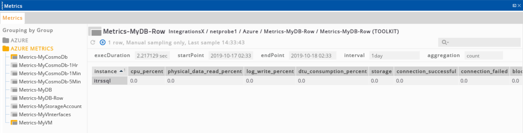This screenshot has height=133, width=523.
Task: Select Metrics-MyDB-Row in tree
Action: pos(41,98)
